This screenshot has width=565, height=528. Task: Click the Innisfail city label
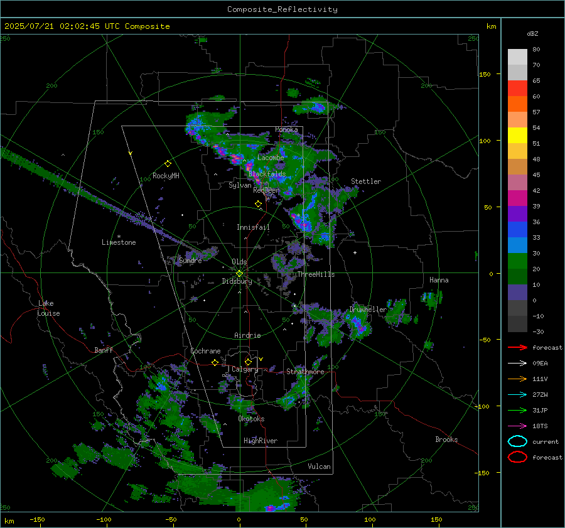pyautogui.click(x=253, y=227)
